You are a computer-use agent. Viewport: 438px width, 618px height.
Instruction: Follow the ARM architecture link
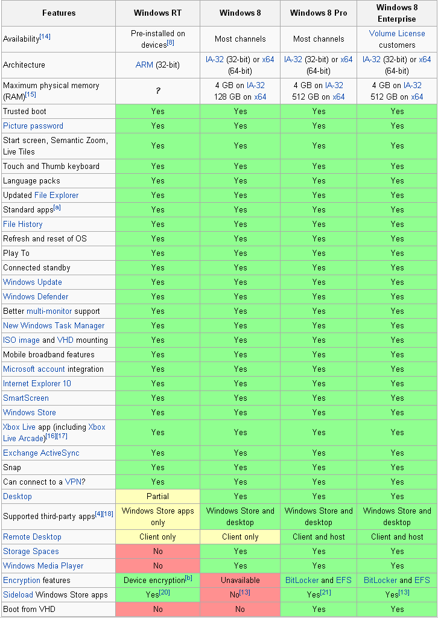pyautogui.click(x=144, y=65)
